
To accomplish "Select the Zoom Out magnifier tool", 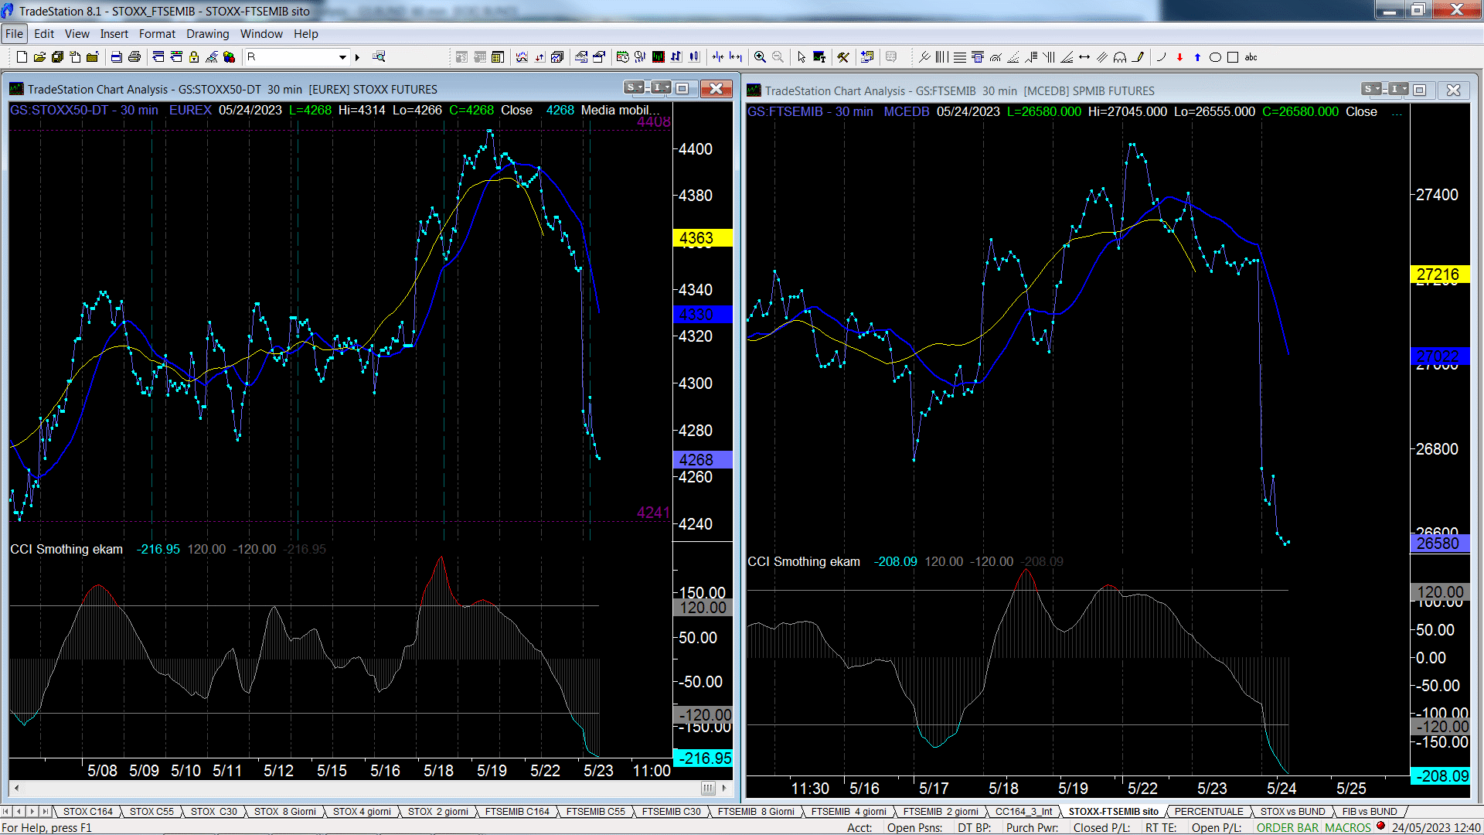I will pyautogui.click(x=778, y=56).
